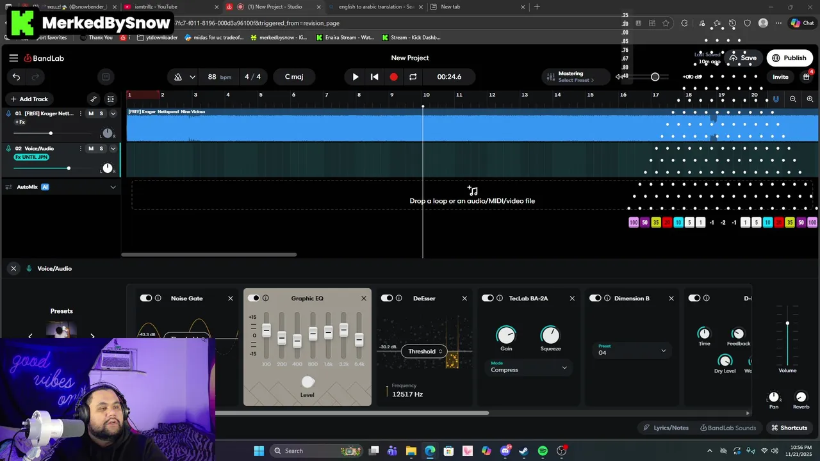Open BandLab Sounds panel
The height and width of the screenshot is (461, 820).
pos(728,428)
